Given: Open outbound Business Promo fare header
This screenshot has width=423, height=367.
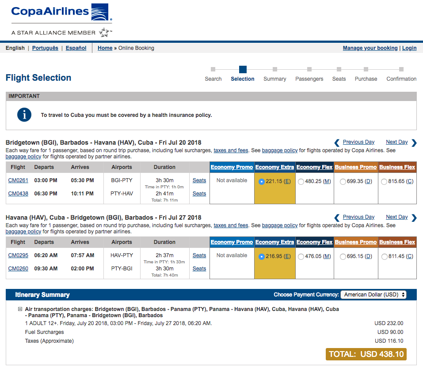Looking at the screenshot, I should point(356,167).
